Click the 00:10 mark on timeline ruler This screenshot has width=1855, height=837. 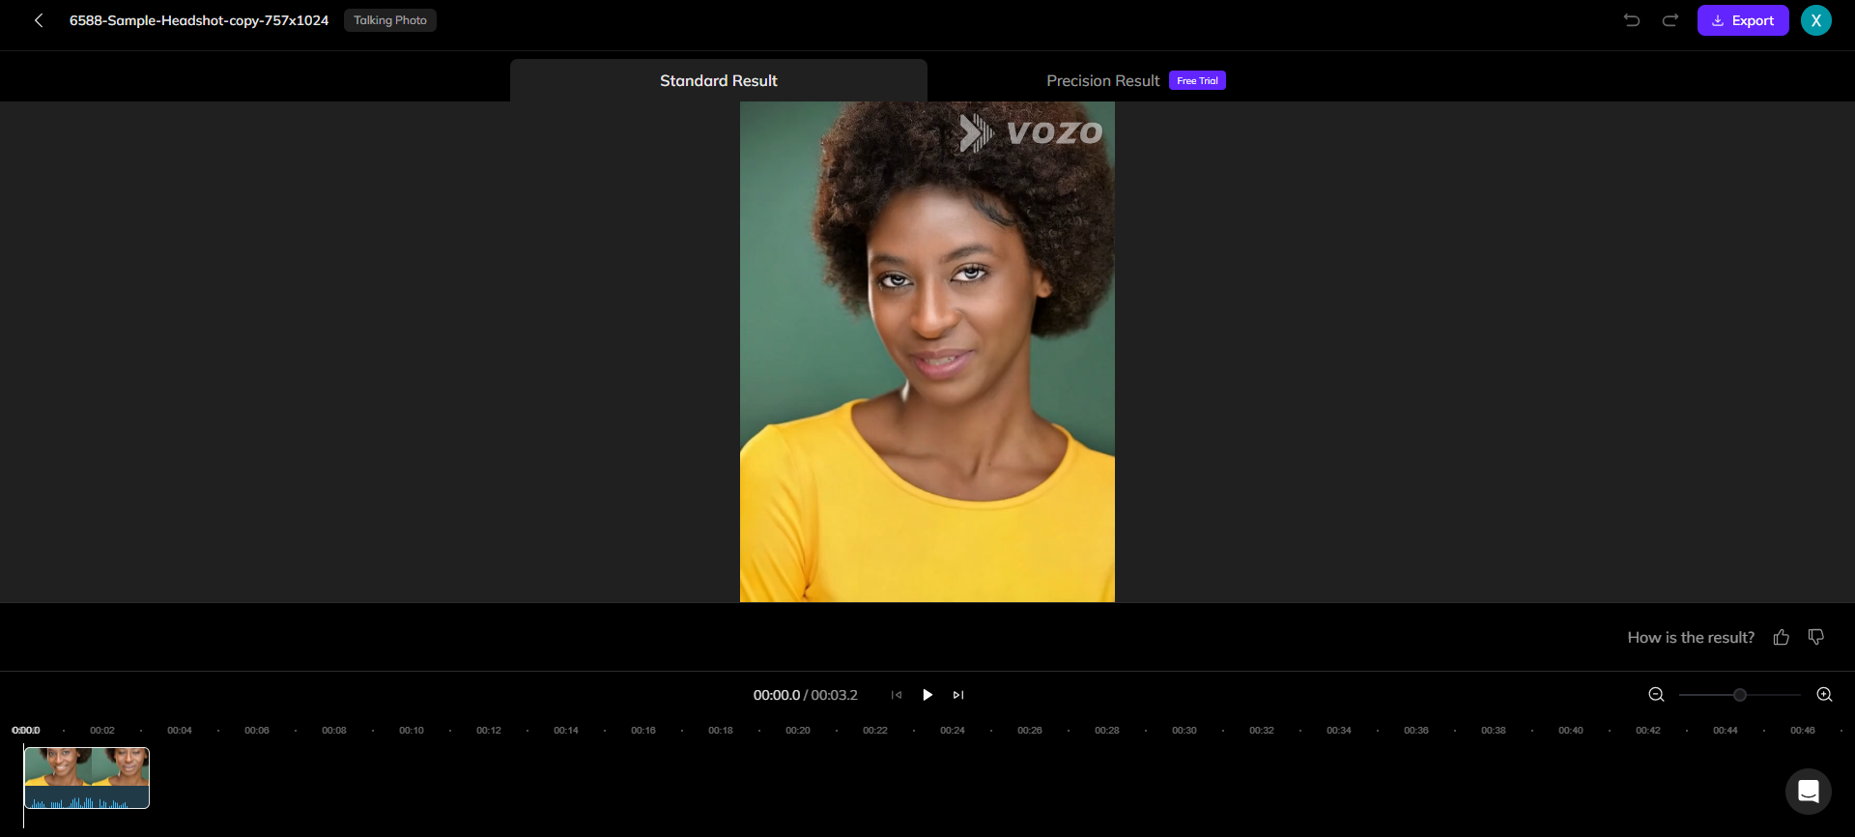[x=412, y=731]
